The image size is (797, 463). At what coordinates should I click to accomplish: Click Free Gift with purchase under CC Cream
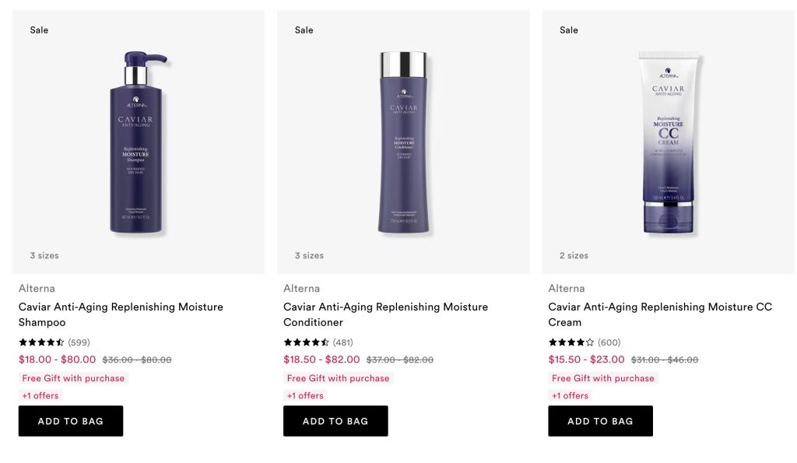[603, 378]
